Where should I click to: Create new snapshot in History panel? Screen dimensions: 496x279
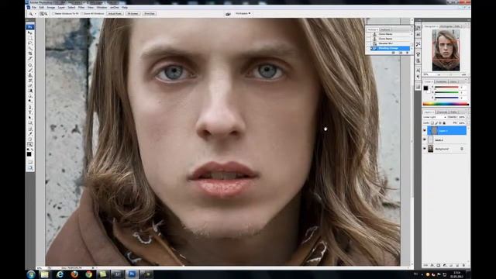pos(401,53)
